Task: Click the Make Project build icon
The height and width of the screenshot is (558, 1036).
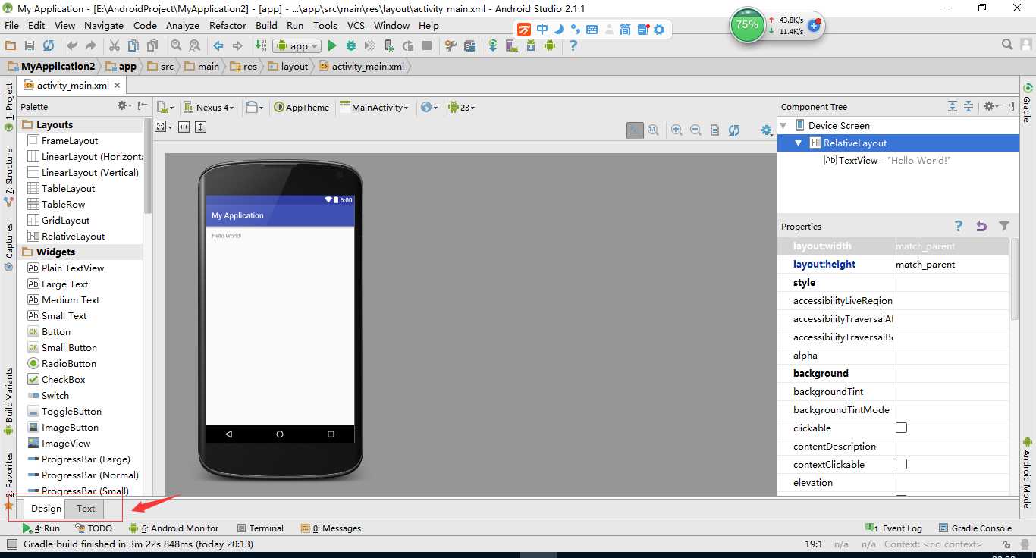Action: (261, 46)
